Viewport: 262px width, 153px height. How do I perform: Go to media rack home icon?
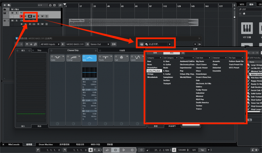point(244,14)
